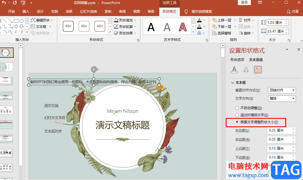Image resolution: width=303 pixels, height=180 pixels.
Task: Select the Do not Autofit (不自动调整) option
Action: tap(237, 108)
